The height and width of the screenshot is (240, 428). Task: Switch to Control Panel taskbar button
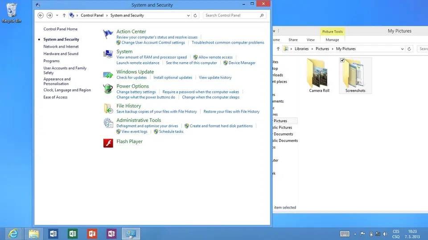[x=131, y=234]
